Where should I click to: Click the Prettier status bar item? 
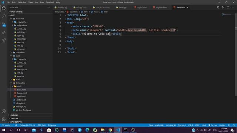tap(222, 125)
